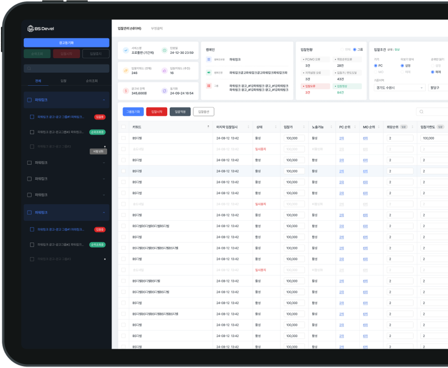The image size is (448, 368).
Task: Select the PC device radio button
Action: click(376, 65)
